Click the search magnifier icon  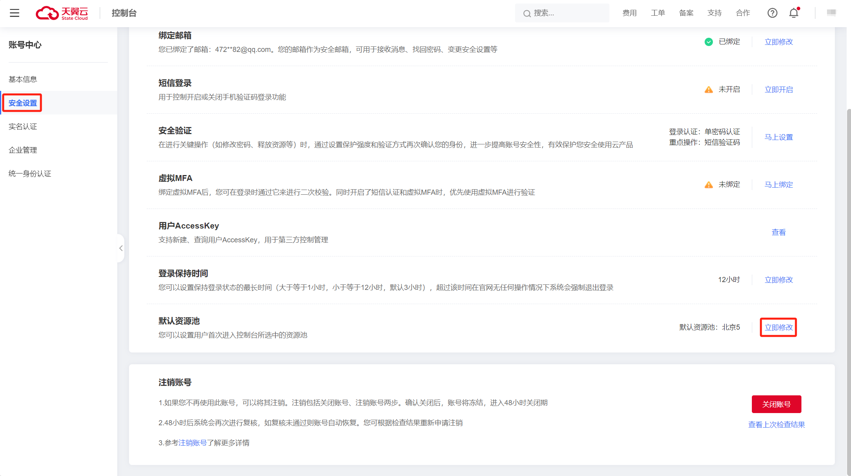527,13
